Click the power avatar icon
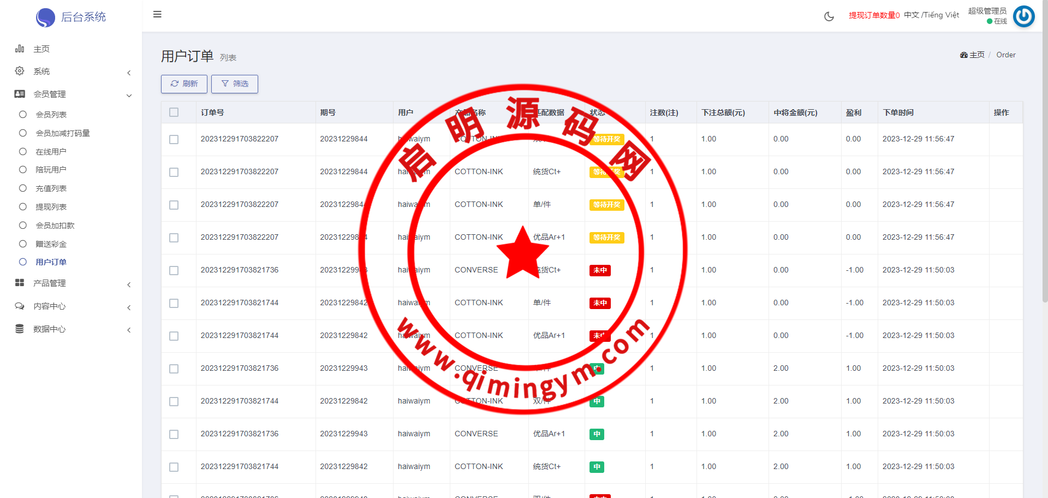 click(x=1023, y=16)
